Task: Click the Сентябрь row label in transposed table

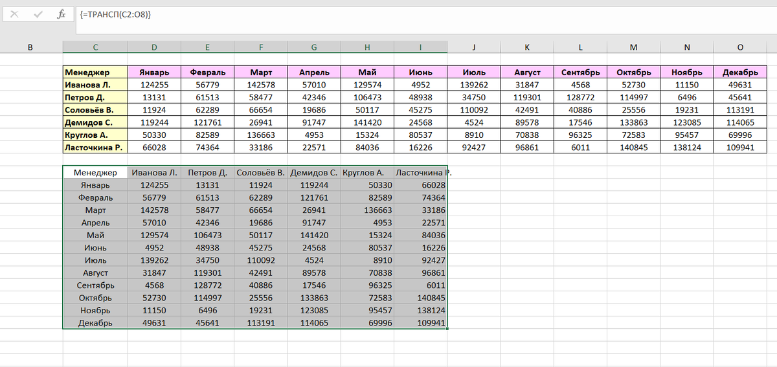Action: tap(95, 285)
